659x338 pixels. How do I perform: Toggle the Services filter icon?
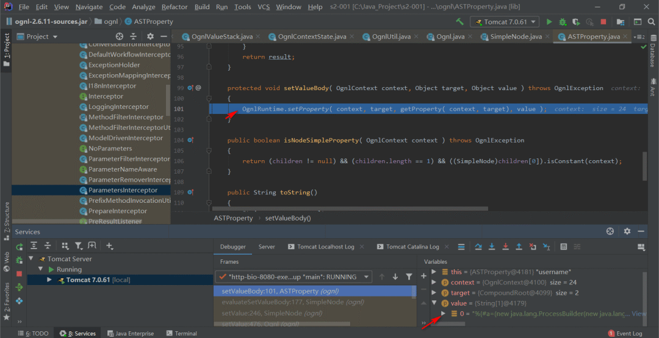pos(78,246)
